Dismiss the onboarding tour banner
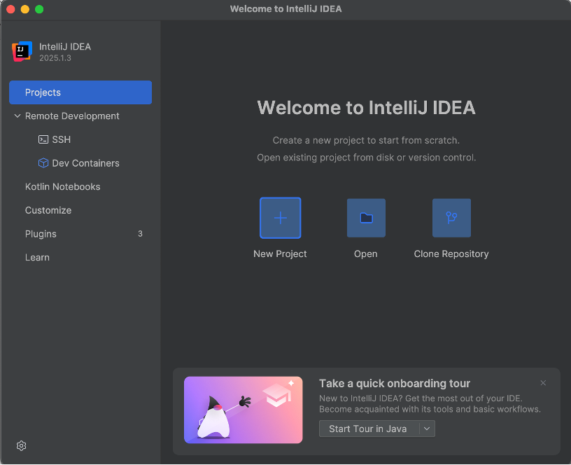Viewport: 571px width, 465px height. (543, 383)
